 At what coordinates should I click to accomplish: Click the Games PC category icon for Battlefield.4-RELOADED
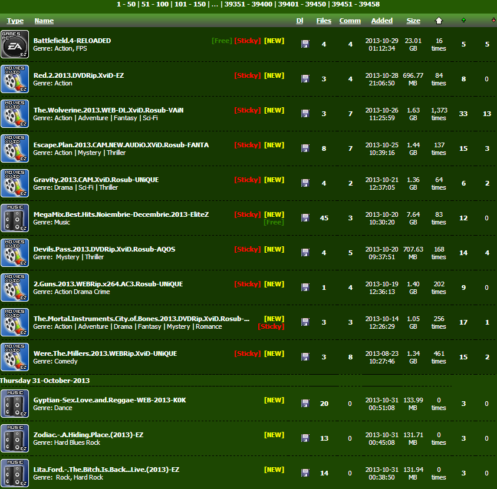(15, 44)
